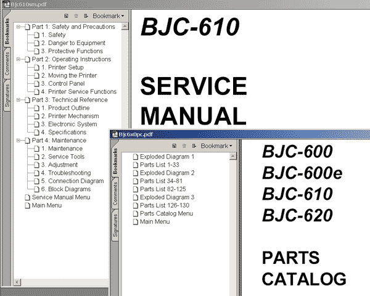This screenshot has height=296, width=370.
Task: Click Bjc6x0pc.pdf window title bar
Action: click(x=240, y=134)
